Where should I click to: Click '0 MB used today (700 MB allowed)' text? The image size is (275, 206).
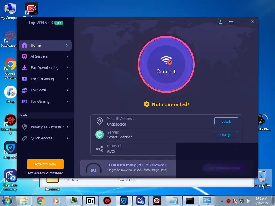click(x=137, y=165)
